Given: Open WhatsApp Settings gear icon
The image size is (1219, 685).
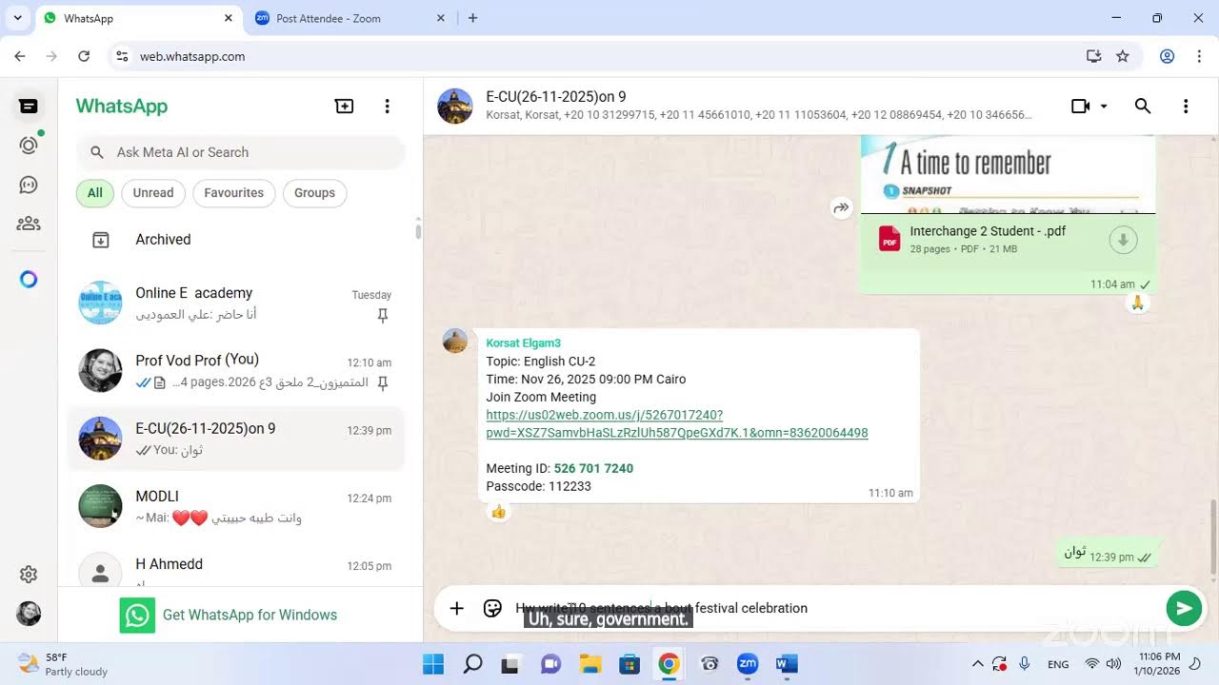Looking at the screenshot, I should 29,574.
